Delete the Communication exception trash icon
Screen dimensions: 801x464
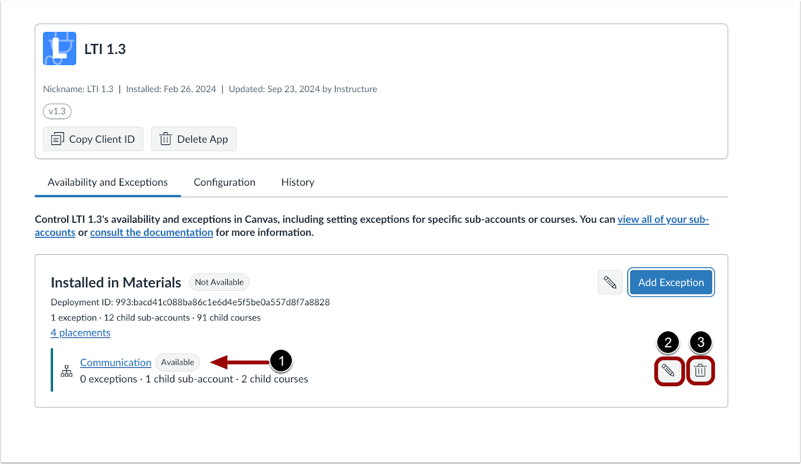point(700,370)
